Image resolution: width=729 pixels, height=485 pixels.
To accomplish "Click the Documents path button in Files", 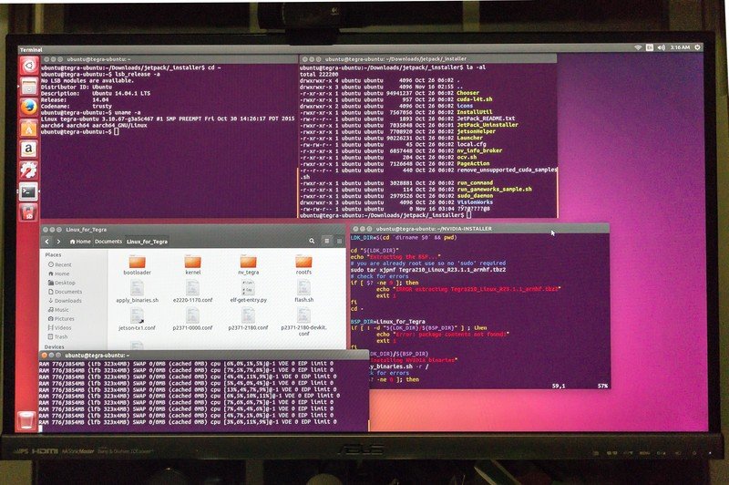I will click(x=108, y=242).
